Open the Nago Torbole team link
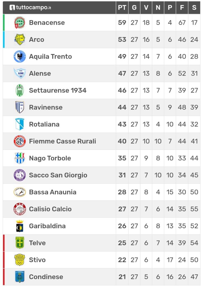Image resolution: width=203 pixels, height=287 pixels. point(50,158)
